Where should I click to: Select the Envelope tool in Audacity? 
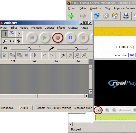[x=12, y=34]
